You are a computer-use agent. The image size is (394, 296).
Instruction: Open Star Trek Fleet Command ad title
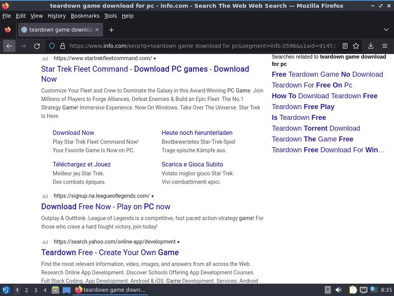point(145,74)
